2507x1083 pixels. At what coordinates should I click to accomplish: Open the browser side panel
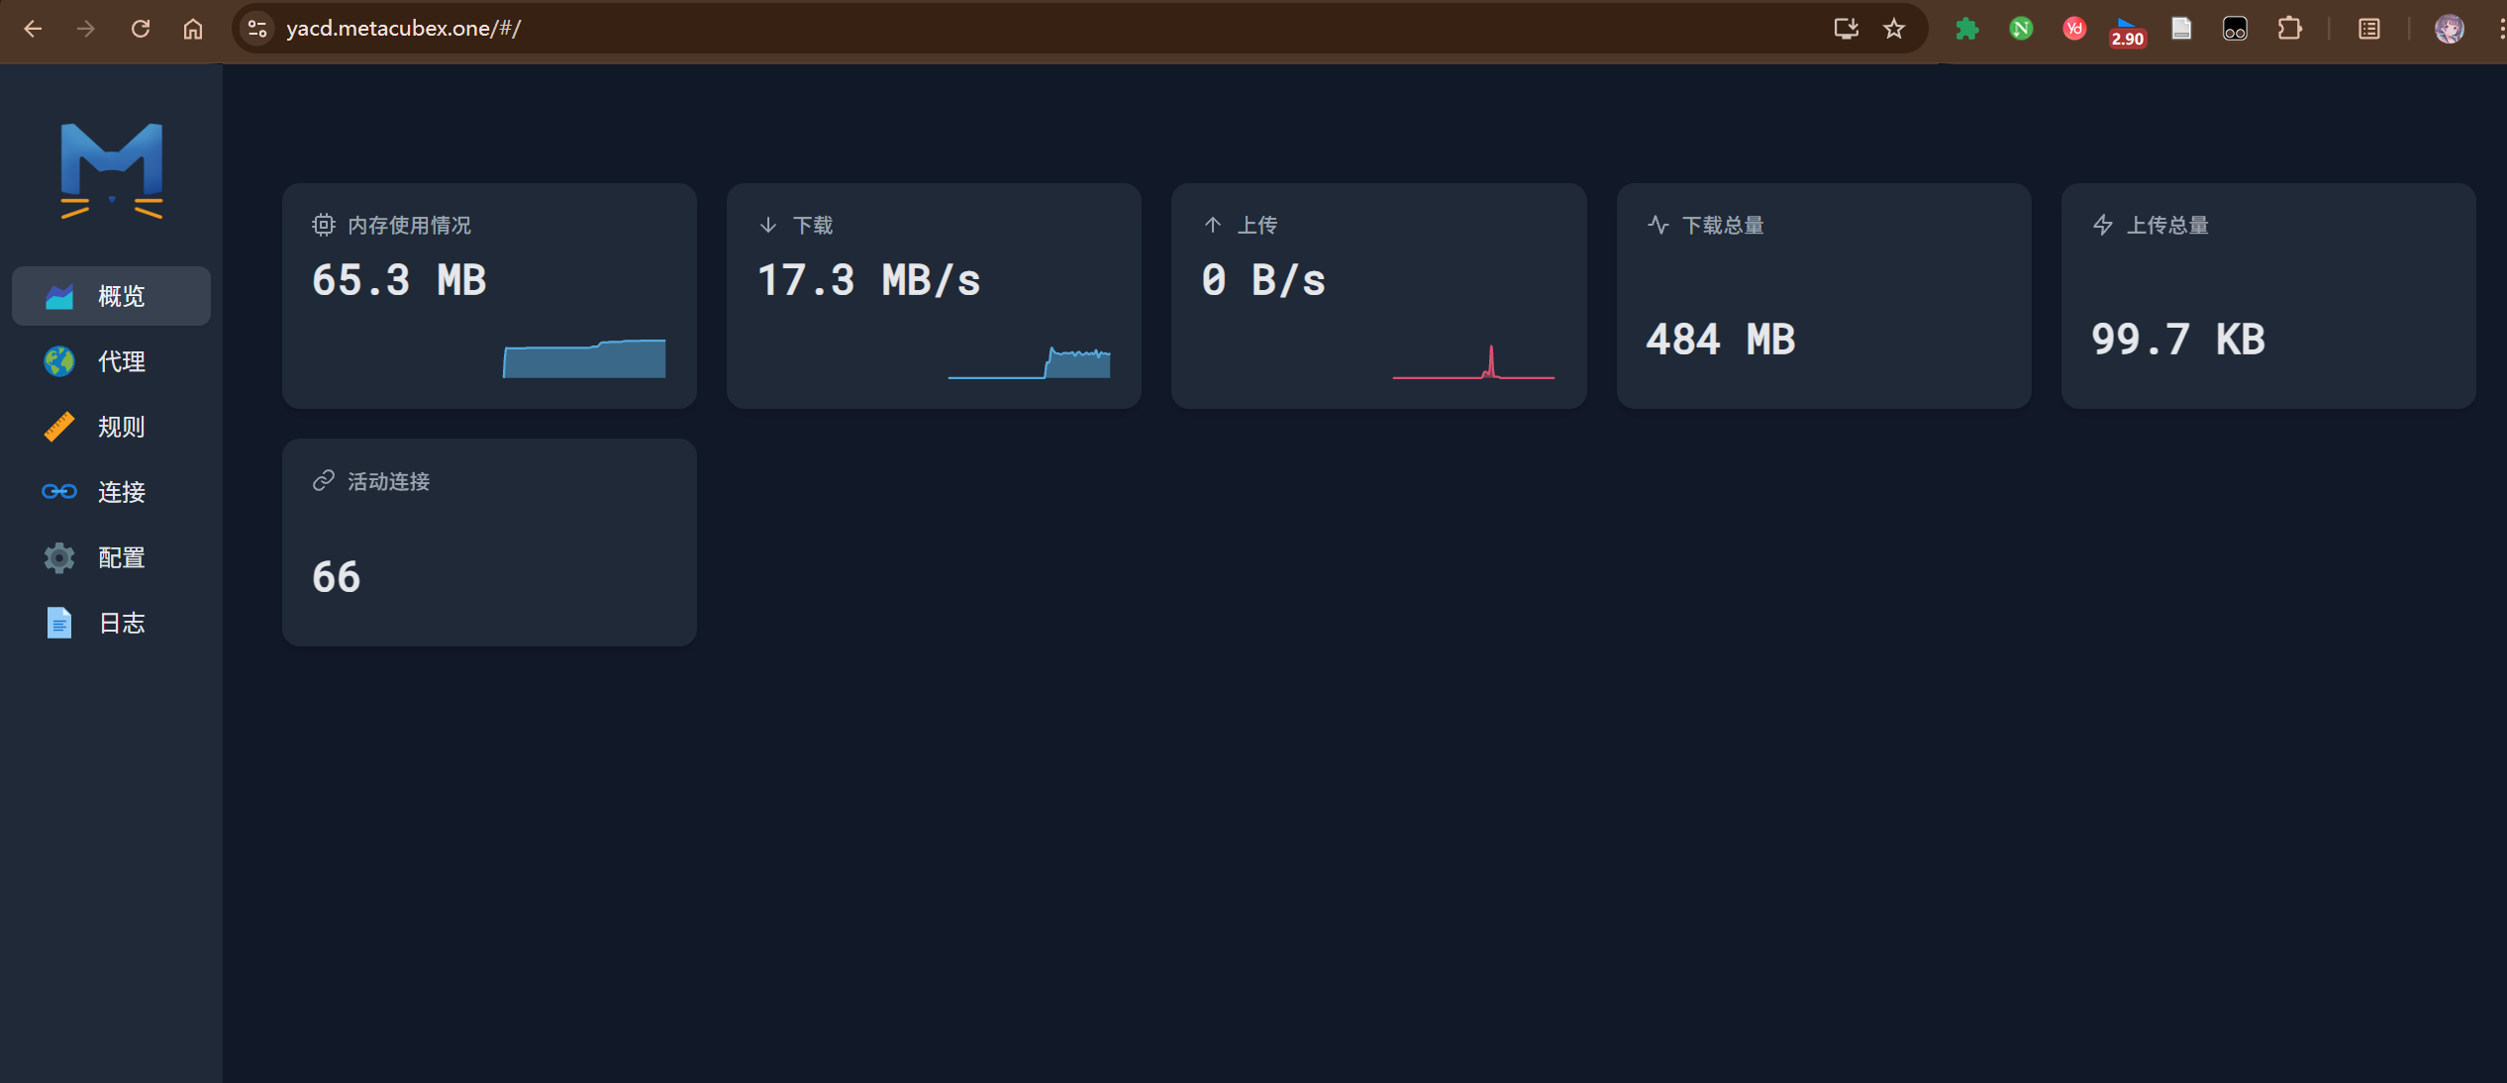pos(2369,29)
